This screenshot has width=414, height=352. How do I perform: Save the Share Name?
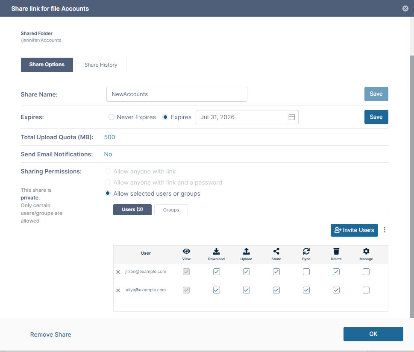[x=376, y=94]
